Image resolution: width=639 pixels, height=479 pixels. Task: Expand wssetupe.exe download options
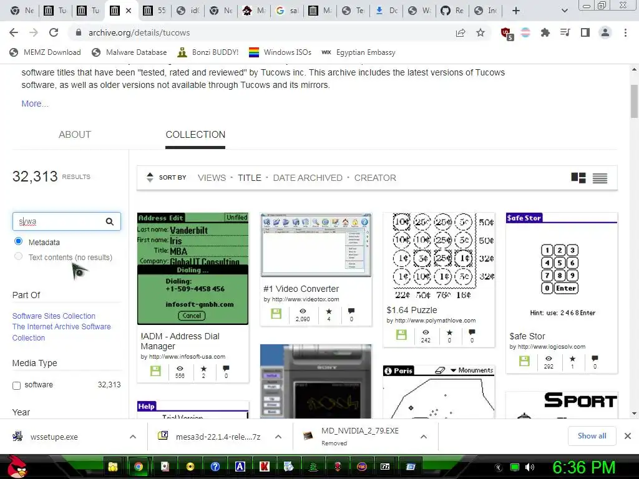point(133,437)
